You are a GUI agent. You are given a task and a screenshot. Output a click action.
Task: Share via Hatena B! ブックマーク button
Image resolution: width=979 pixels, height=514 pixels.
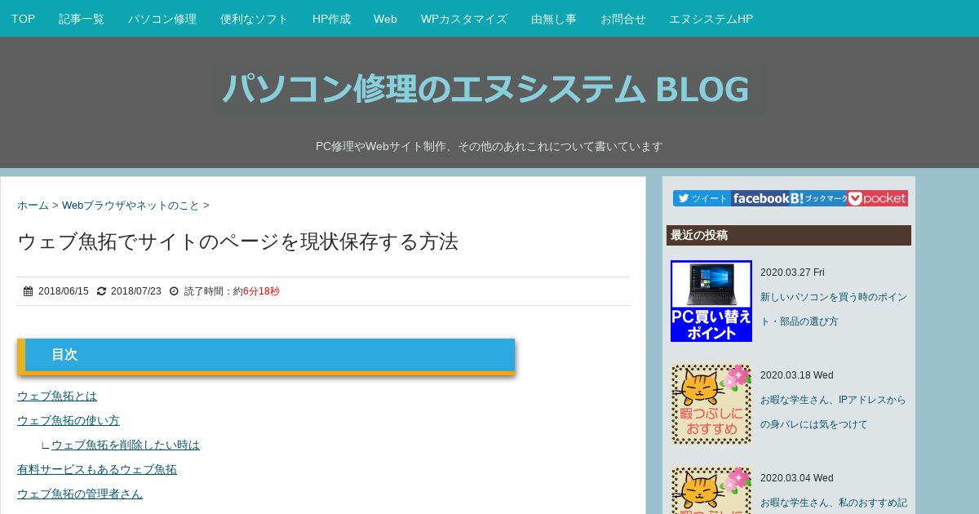[x=817, y=198]
